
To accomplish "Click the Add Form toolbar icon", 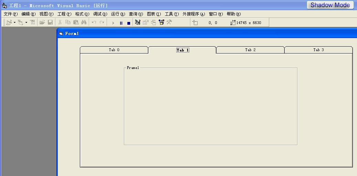I will [x=21, y=22].
